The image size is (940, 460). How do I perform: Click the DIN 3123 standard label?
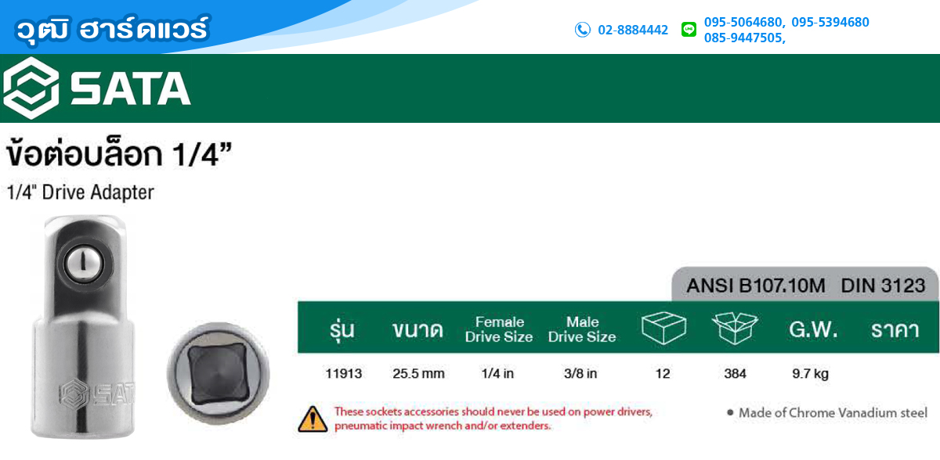[884, 286]
